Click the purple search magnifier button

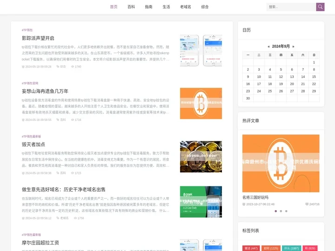coord(320,7)
